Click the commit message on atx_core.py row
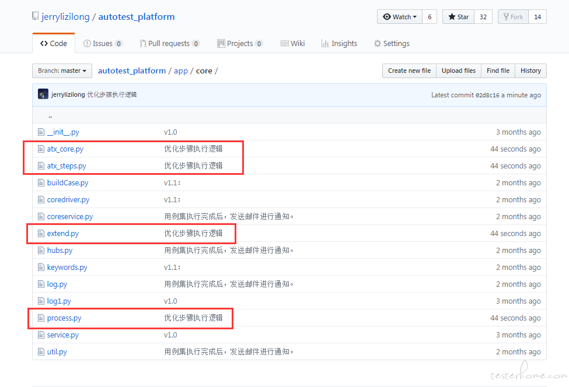This screenshot has width=569, height=387. pos(193,149)
